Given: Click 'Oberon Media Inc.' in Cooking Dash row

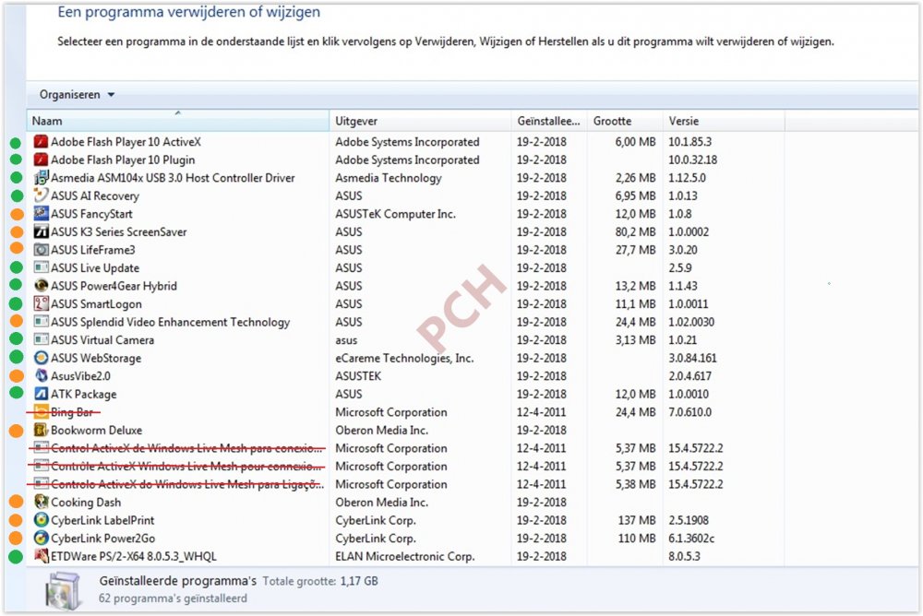Looking at the screenshot, I should [381, 503].
